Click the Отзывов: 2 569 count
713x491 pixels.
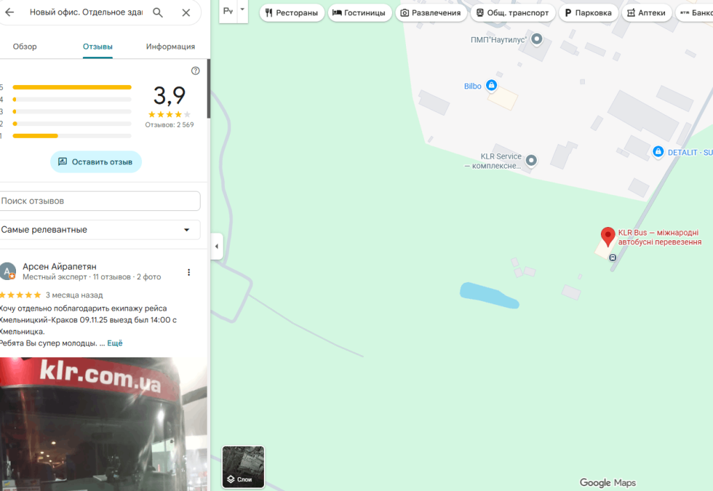click(x=170, y=125)
